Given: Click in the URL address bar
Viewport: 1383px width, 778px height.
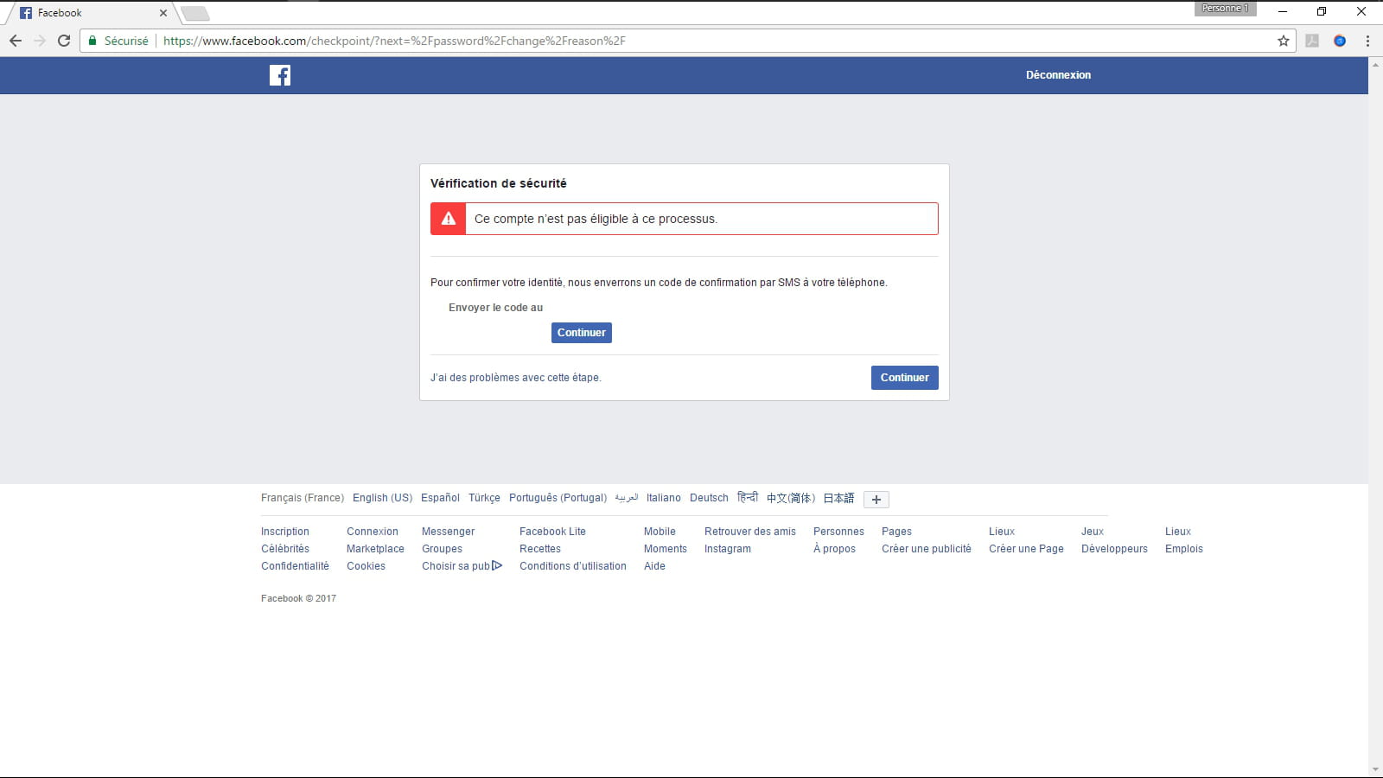Looking at the screenshot, I should (x=691, y=41).
